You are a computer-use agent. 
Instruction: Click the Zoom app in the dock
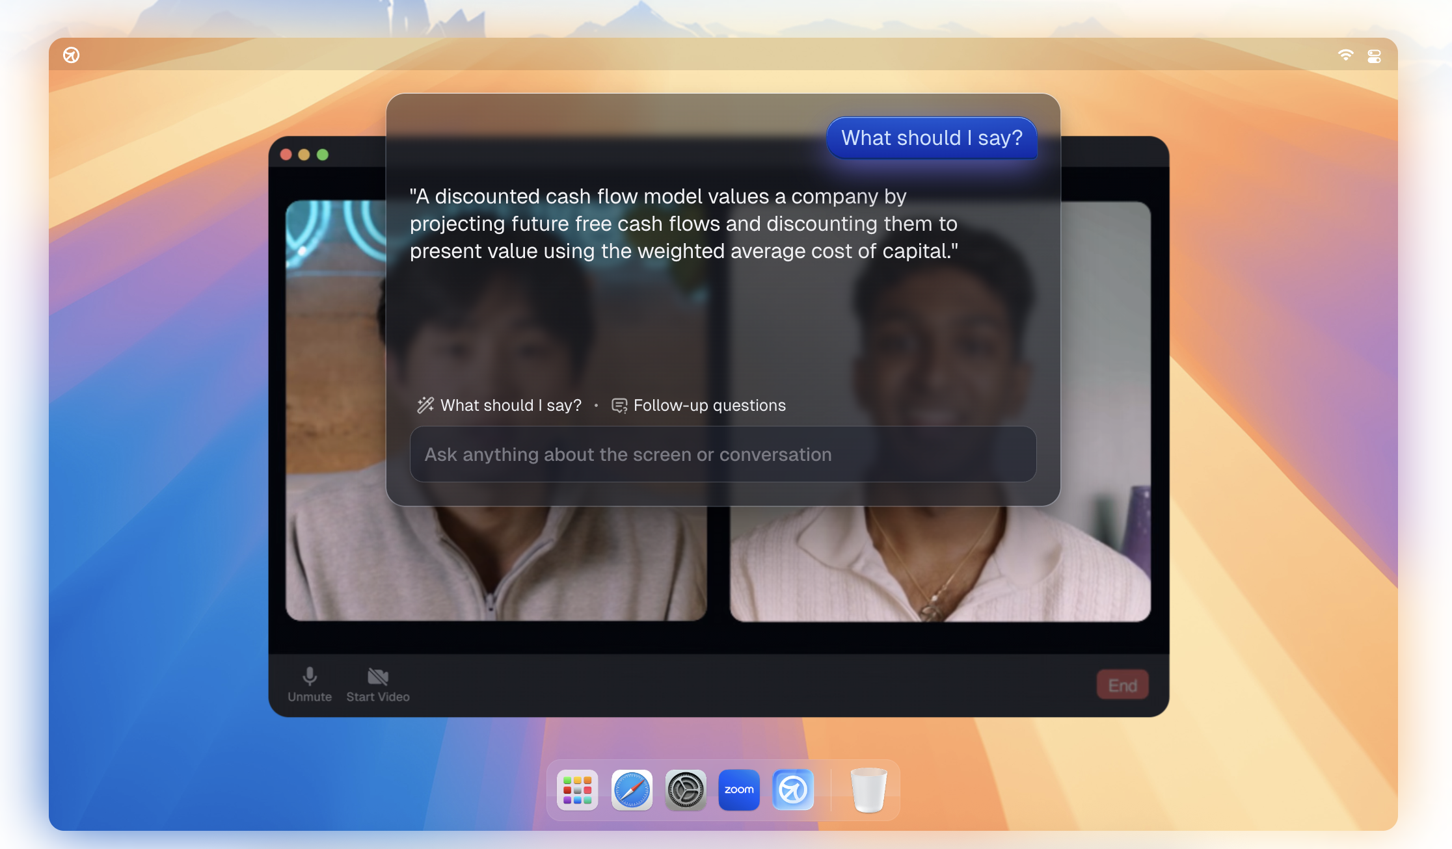[739, 790]
